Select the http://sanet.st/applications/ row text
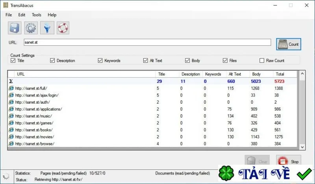This screenshot has width=315, height=184. click(x=39, y=109)
